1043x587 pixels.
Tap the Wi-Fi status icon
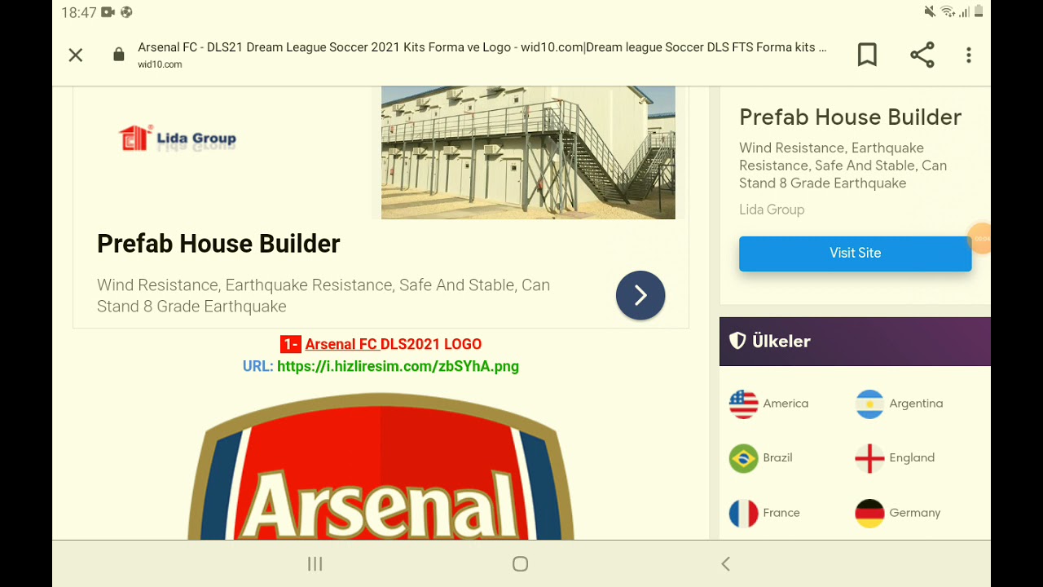click(948, 11)
